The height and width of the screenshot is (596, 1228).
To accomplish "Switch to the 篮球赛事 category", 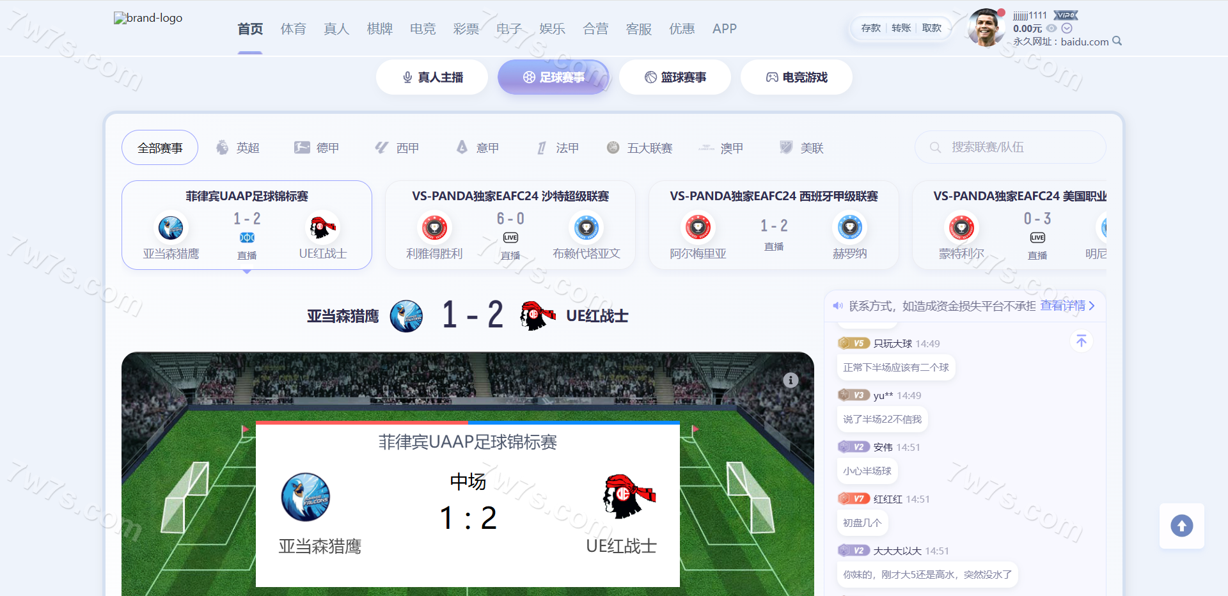I will [675, 77].
